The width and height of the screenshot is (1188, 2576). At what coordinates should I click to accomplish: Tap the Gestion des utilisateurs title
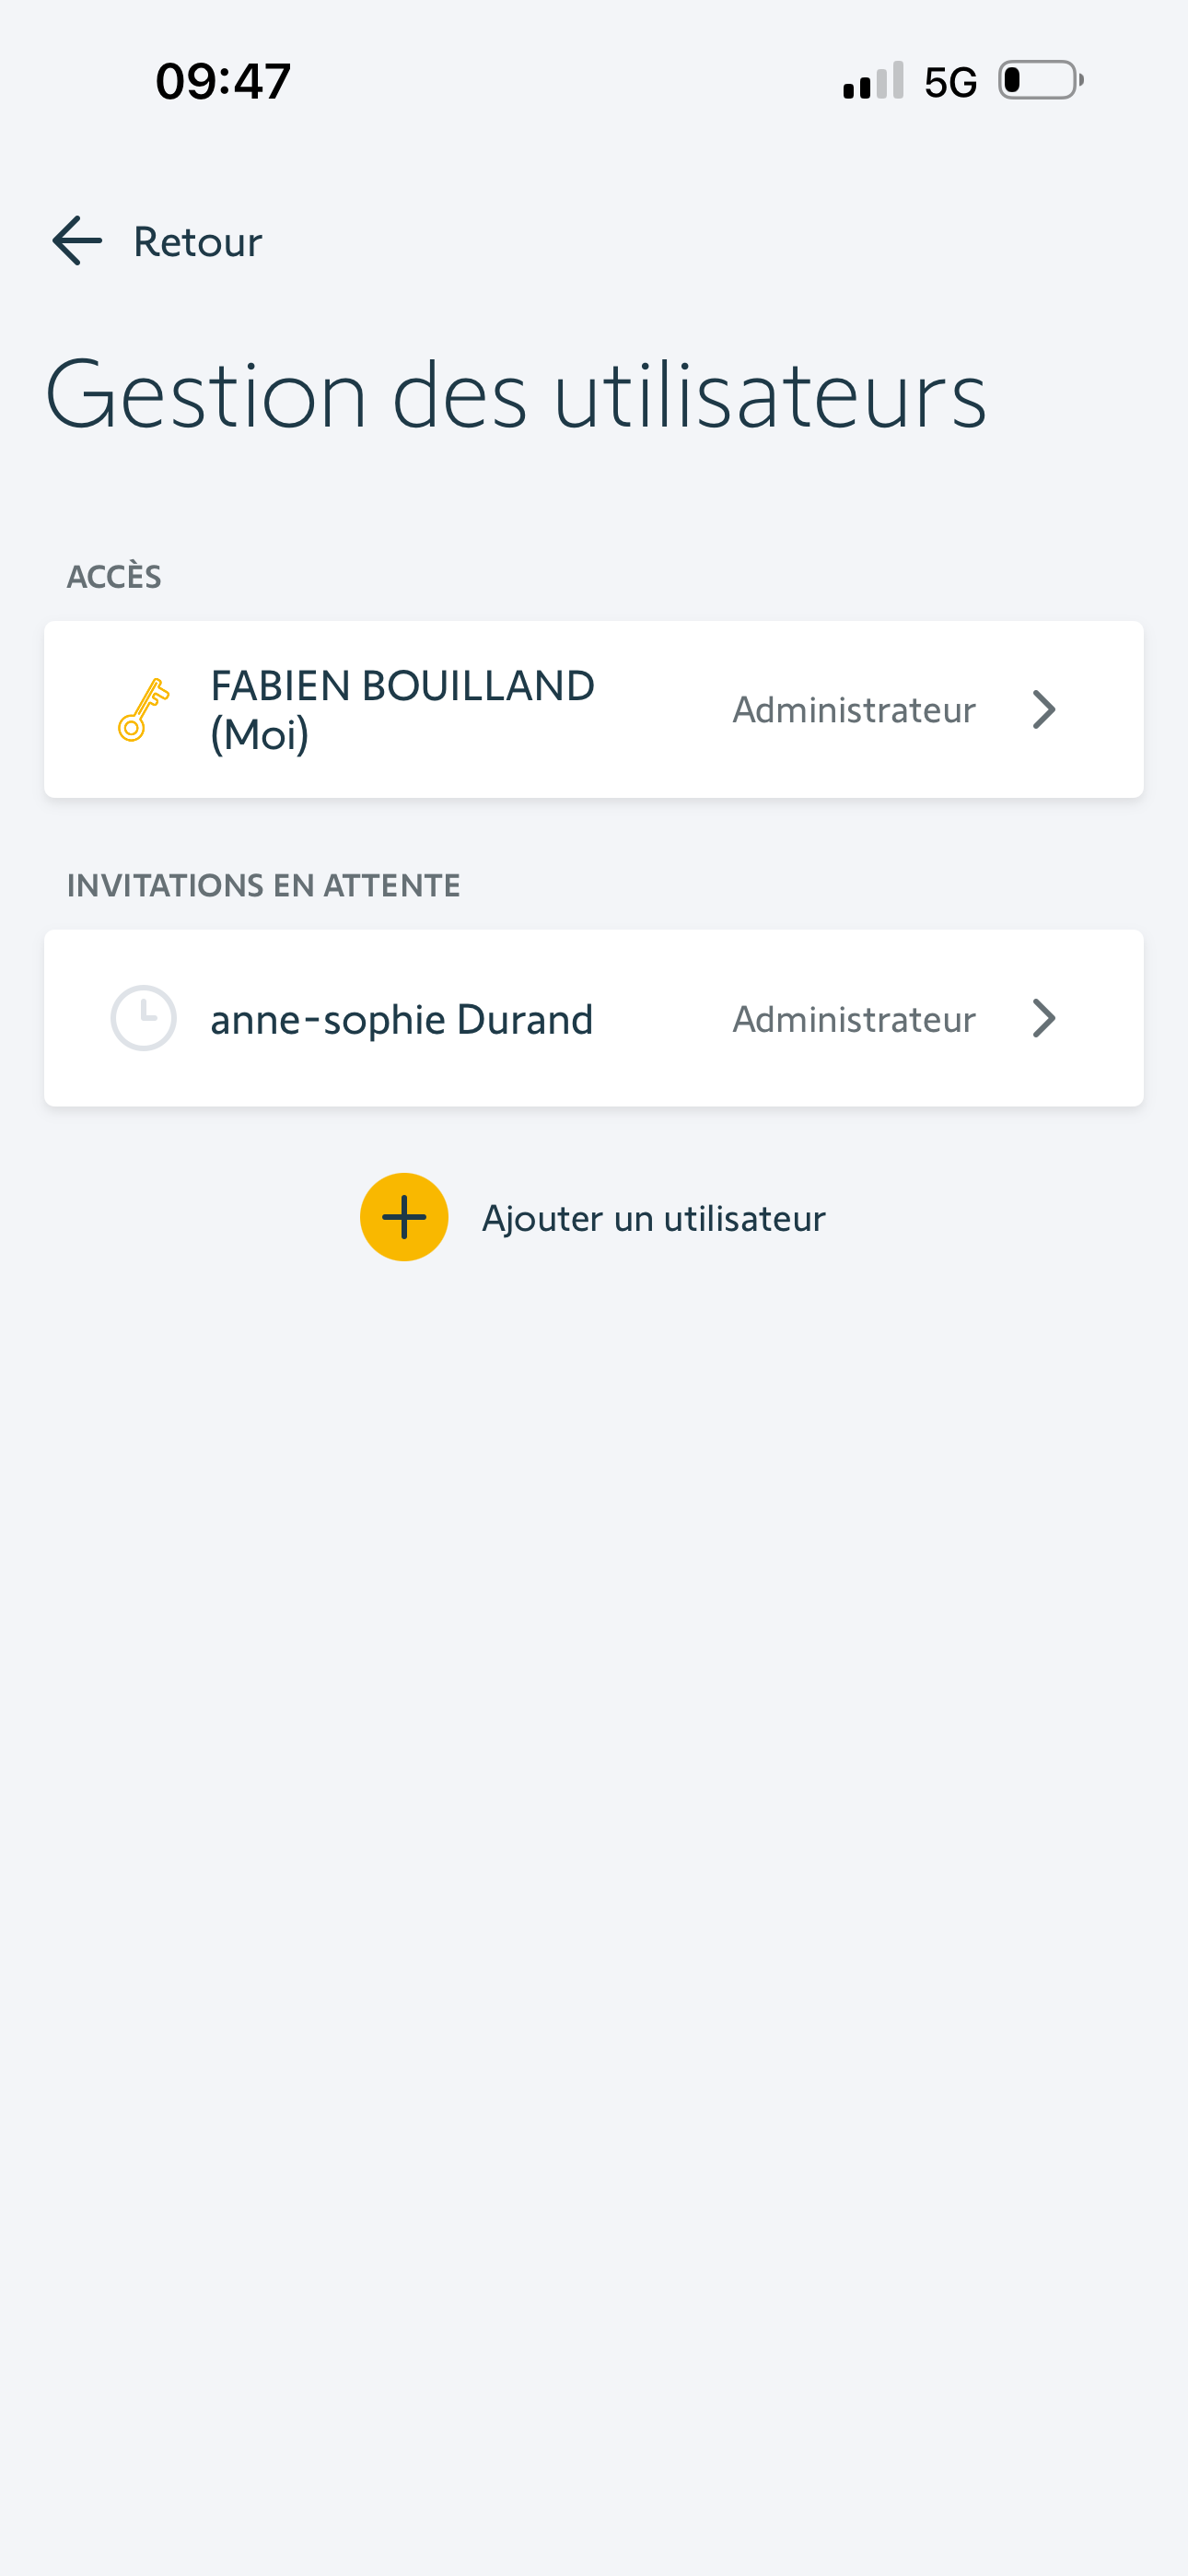pos(516,395)
